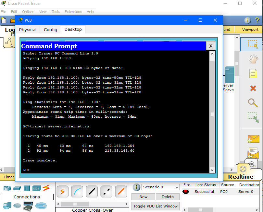
Task: Open the Hubs device category
Action: (27, 188)
